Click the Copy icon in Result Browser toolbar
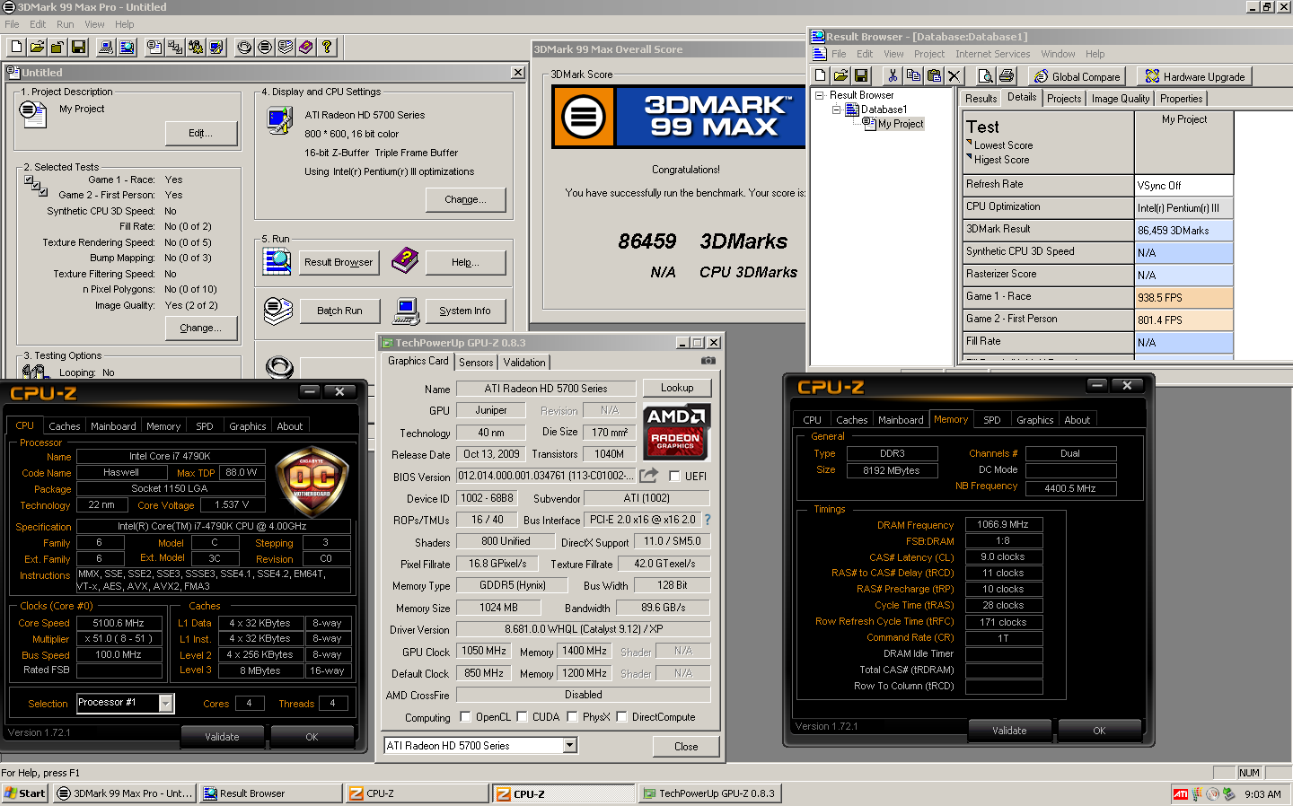 tap(913, 76)
